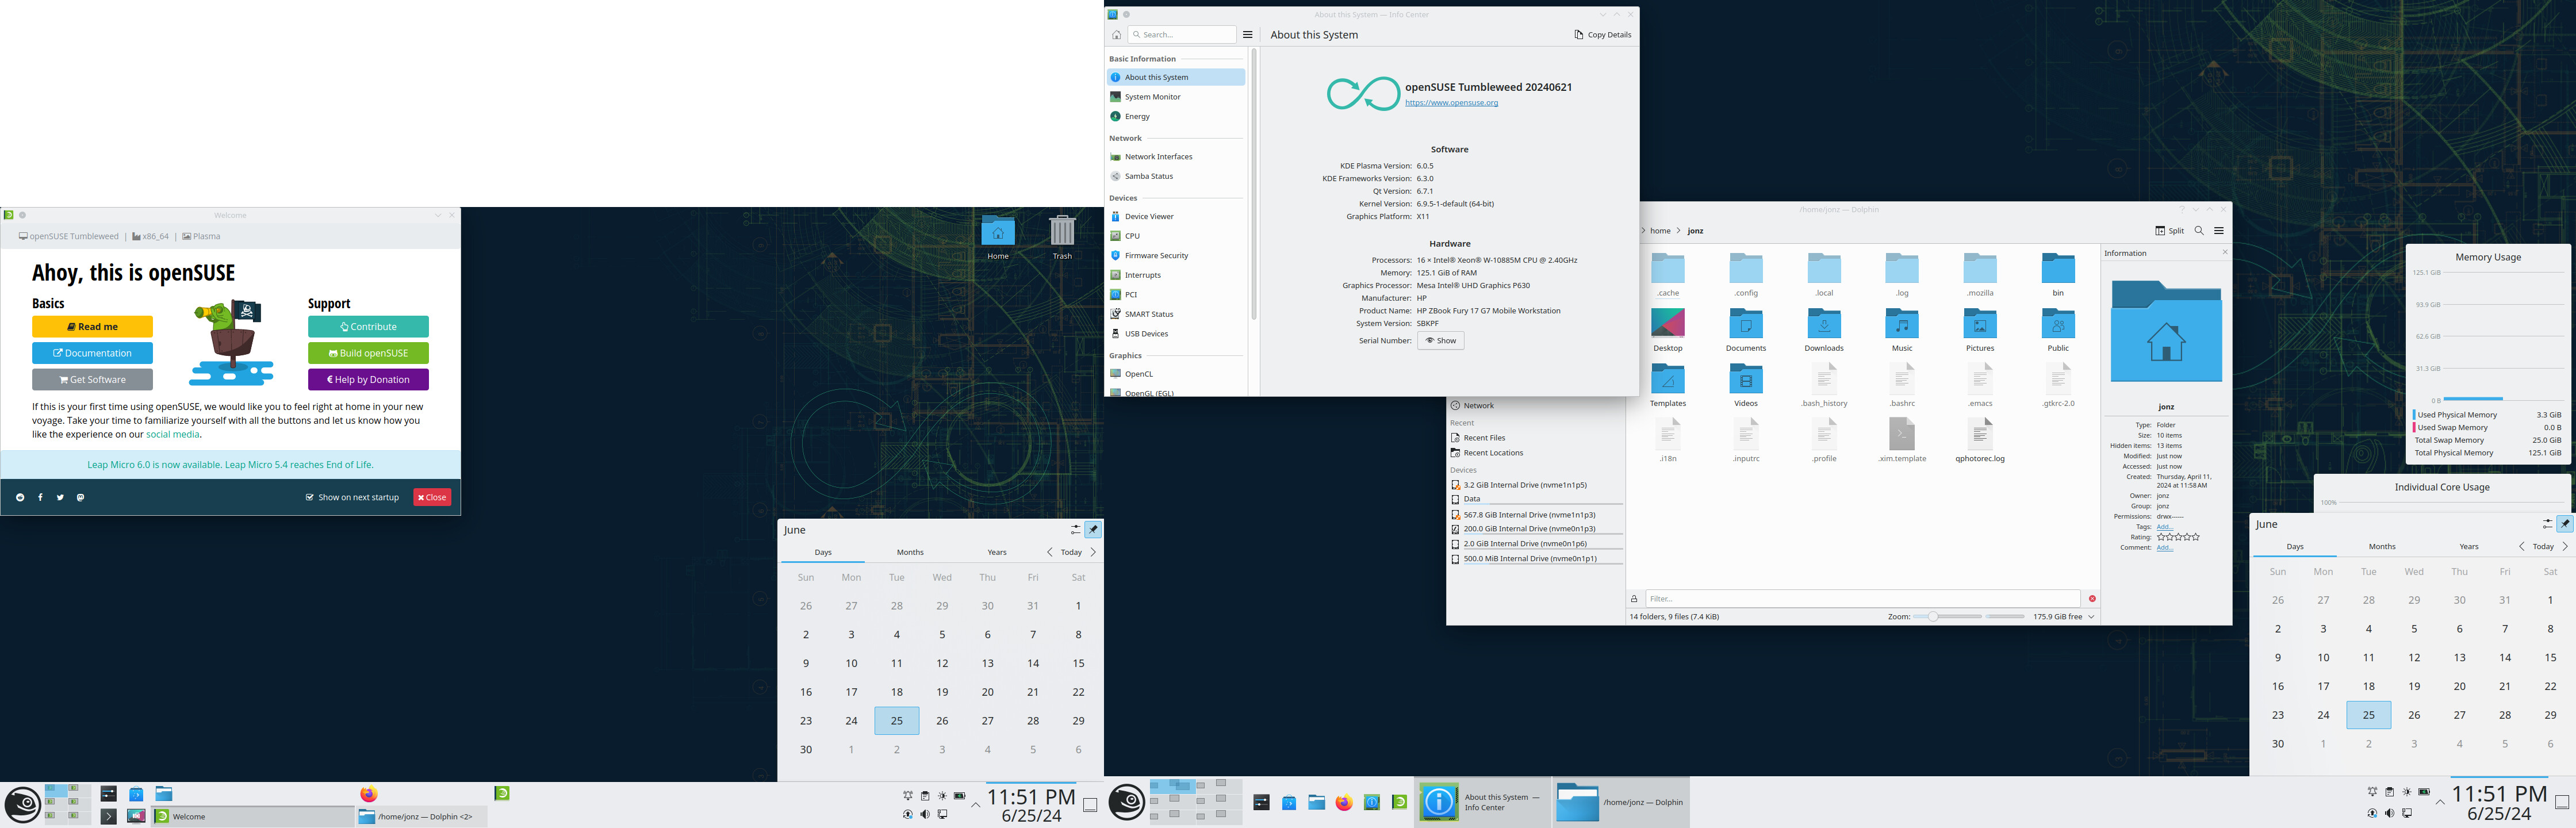Image resolution: width=2576 pixels, height=828 pixels.
Task: Open Info Center hamburger menu
Action: [x=1247, y=35]
